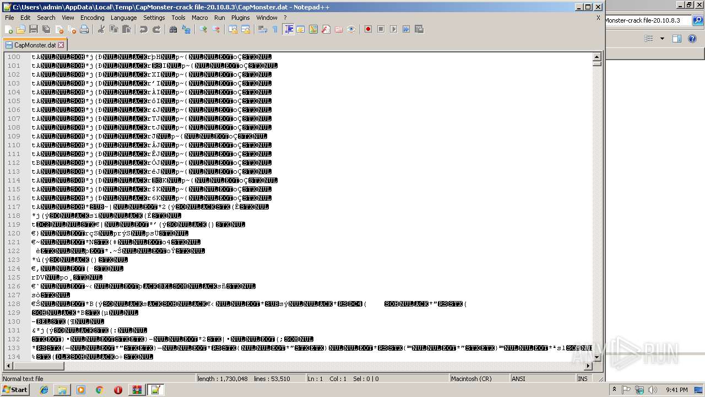This screenshot has width=705, height=397.
Task: Save all open documents
Action: [46, 29]
